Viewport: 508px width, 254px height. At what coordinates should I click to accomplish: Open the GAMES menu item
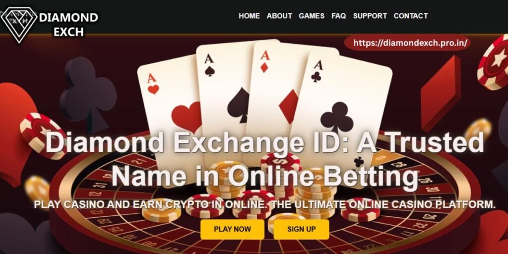click(x=312, y=16)
